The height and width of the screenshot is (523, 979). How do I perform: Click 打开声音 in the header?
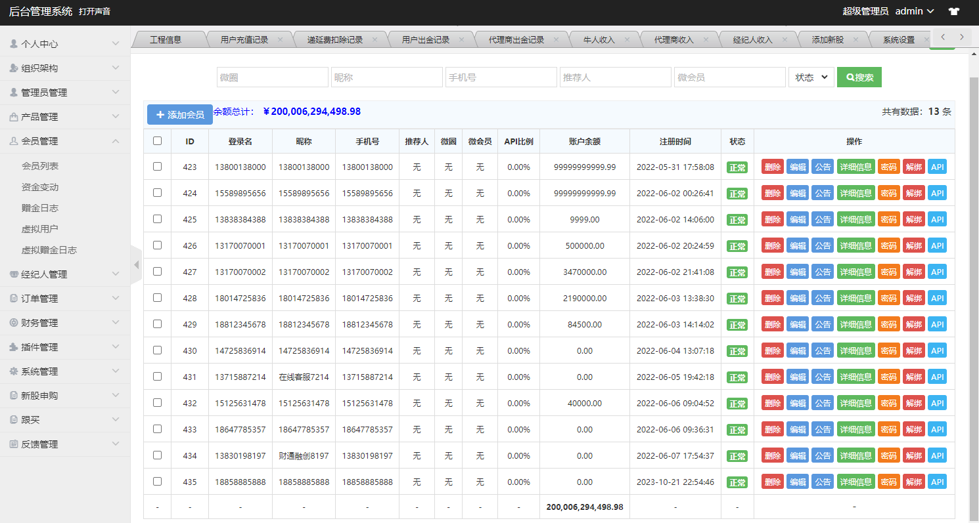95,12
